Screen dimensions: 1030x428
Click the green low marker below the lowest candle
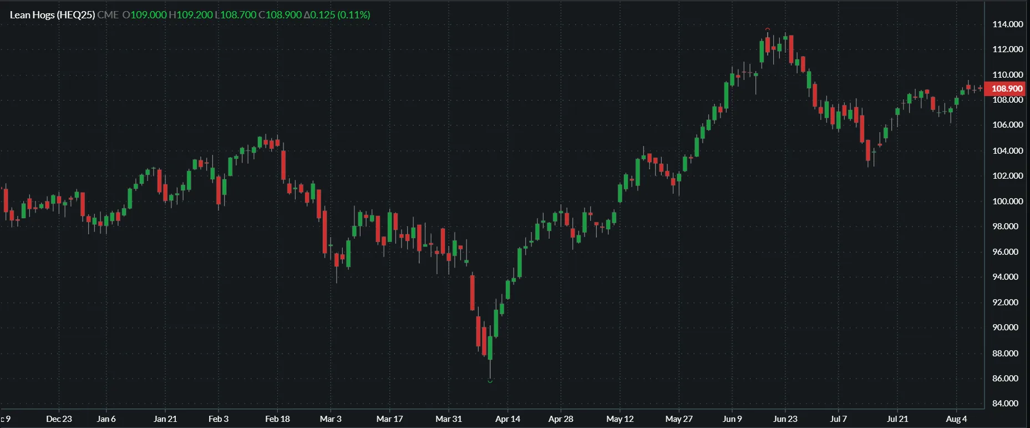coord(490,381)
